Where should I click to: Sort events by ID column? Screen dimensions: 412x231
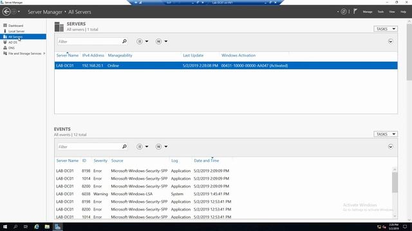point(84,160)
